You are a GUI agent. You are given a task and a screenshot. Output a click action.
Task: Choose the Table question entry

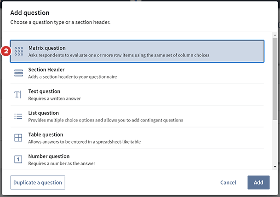46,134
